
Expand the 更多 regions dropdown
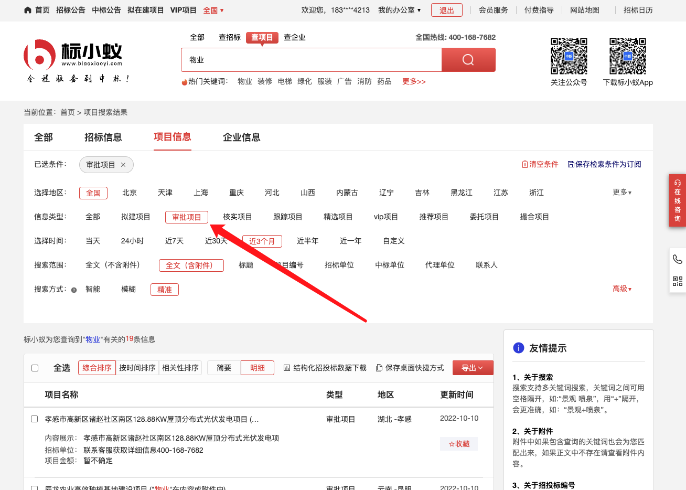tap(621, 193)
